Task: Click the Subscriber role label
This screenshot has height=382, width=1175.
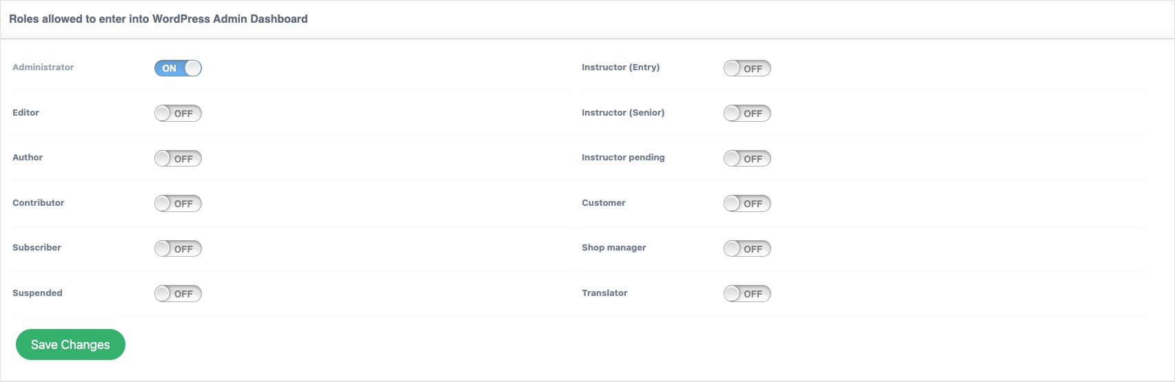Action: click(37, 248)
